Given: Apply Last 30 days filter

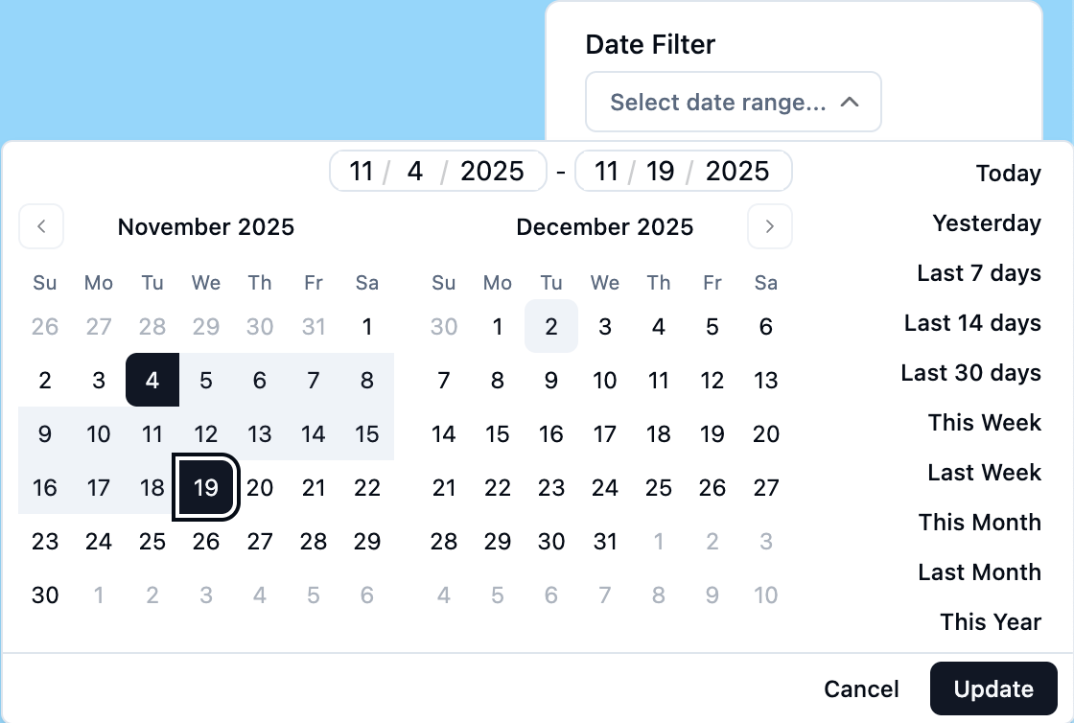Looking at the screenshot, I should (970, 373).
